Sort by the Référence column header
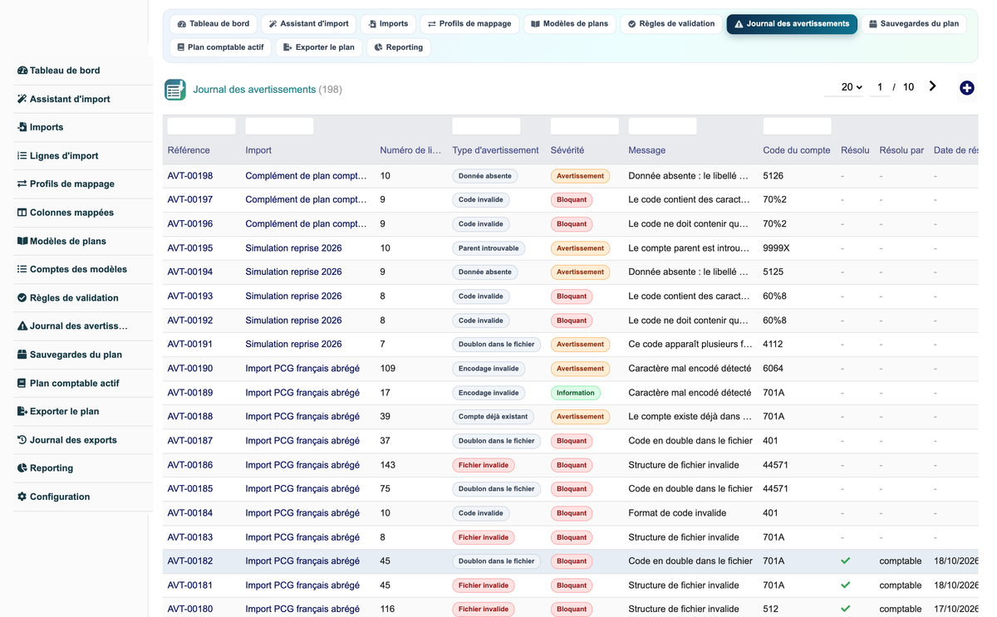This screenshot has height=617, width=997. coord(189,150)
